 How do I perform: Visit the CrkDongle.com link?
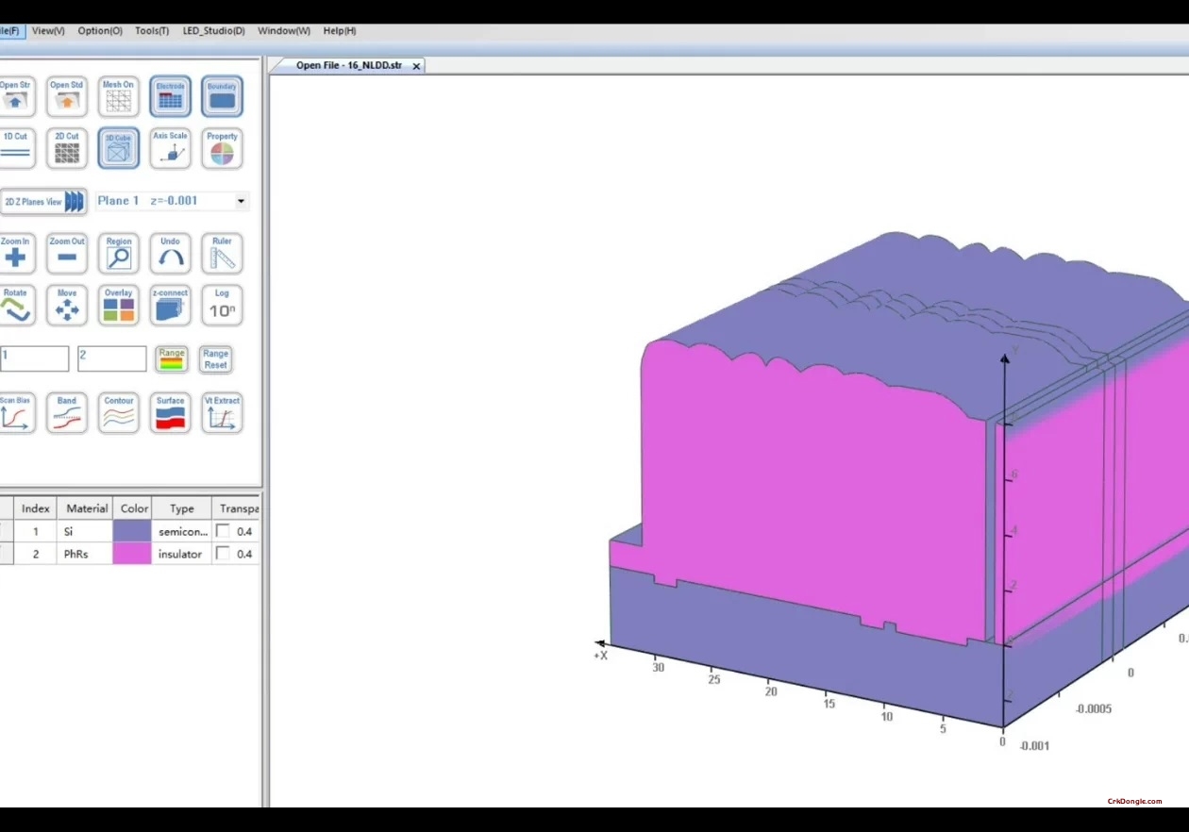1136,800
